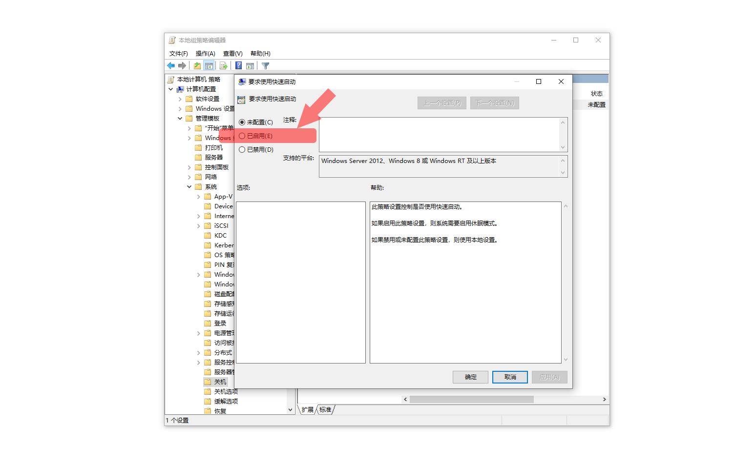Switch to the 标准 tab

[325, 410]
